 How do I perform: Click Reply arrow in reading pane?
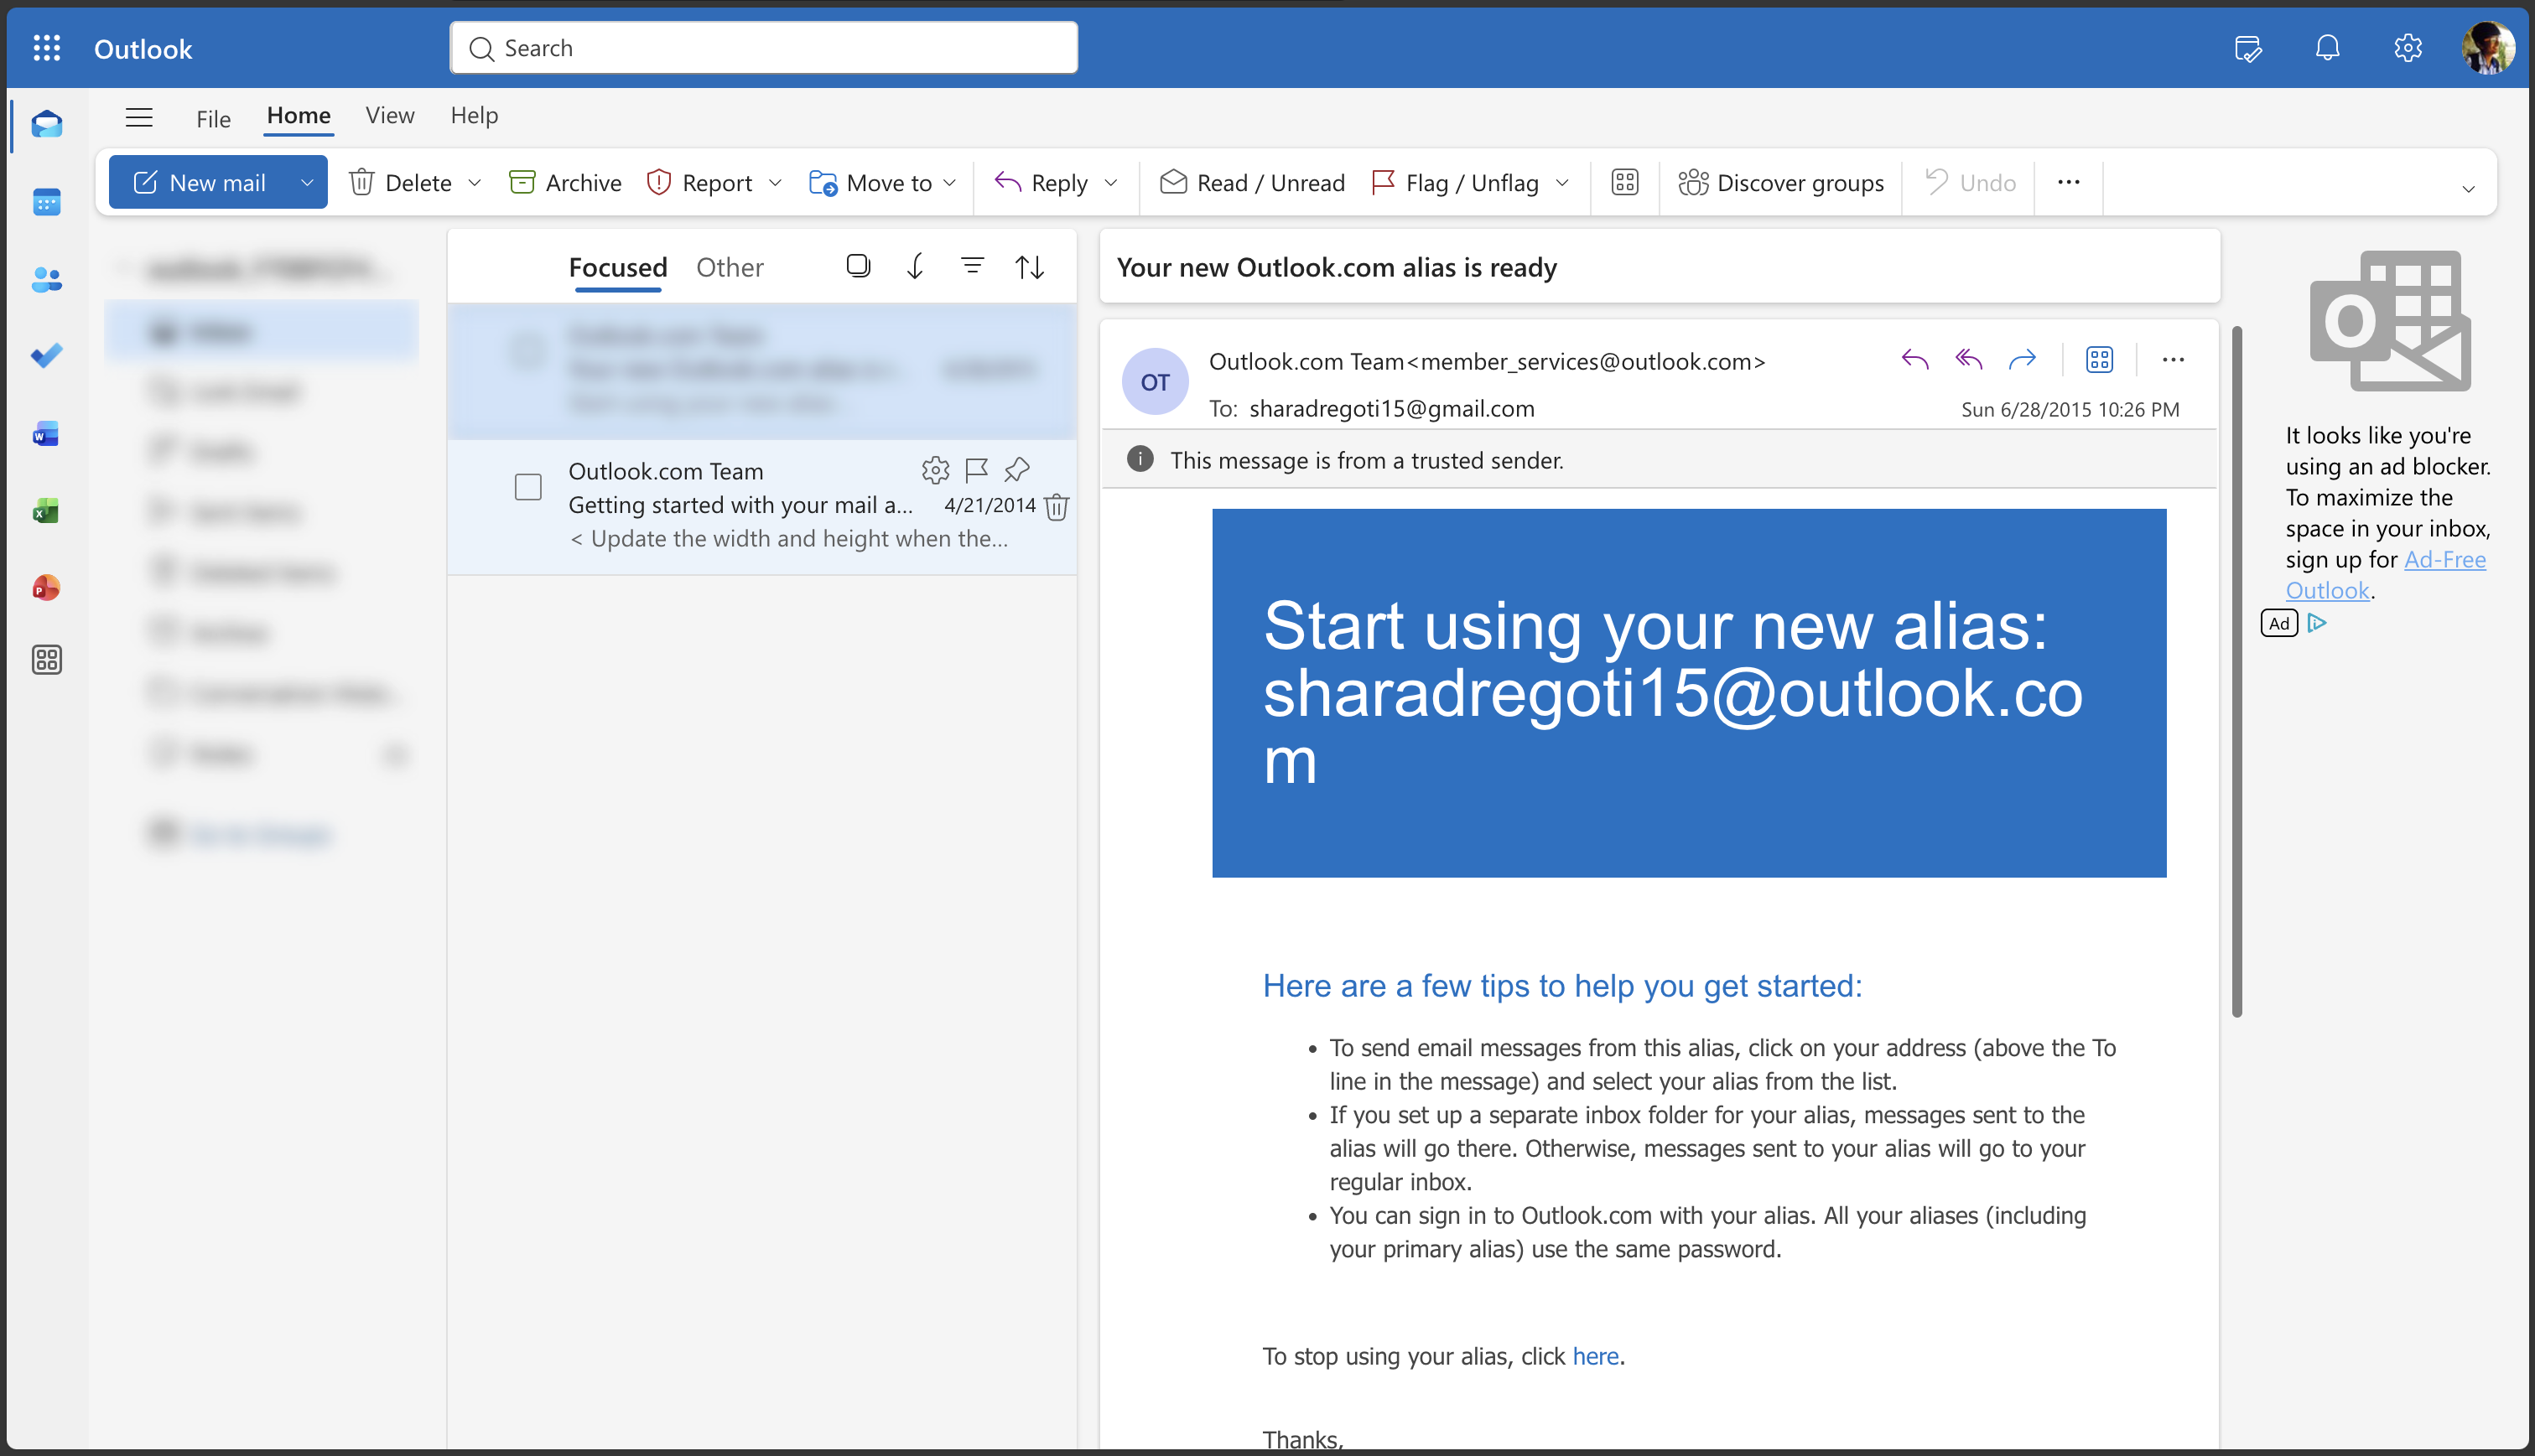tap(1914, 359)
